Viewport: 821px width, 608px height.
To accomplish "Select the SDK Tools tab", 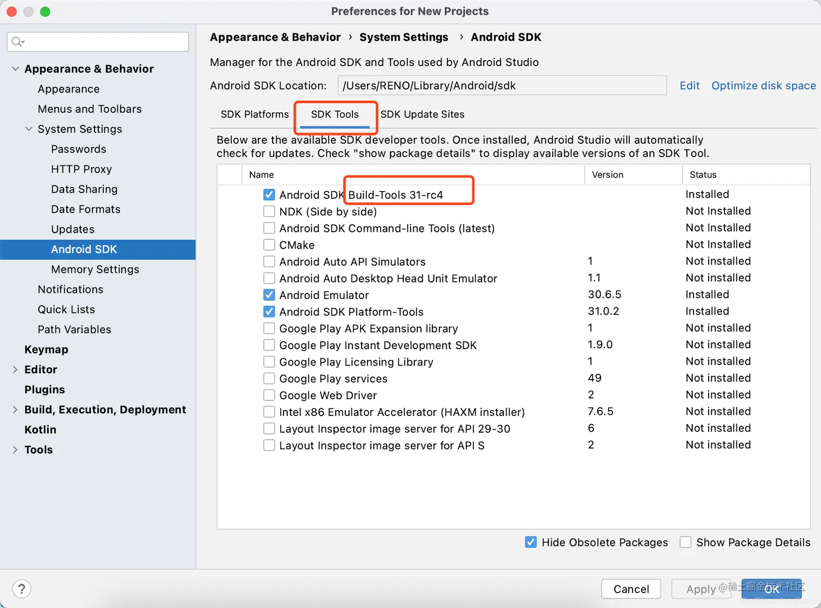I will 334,114.
